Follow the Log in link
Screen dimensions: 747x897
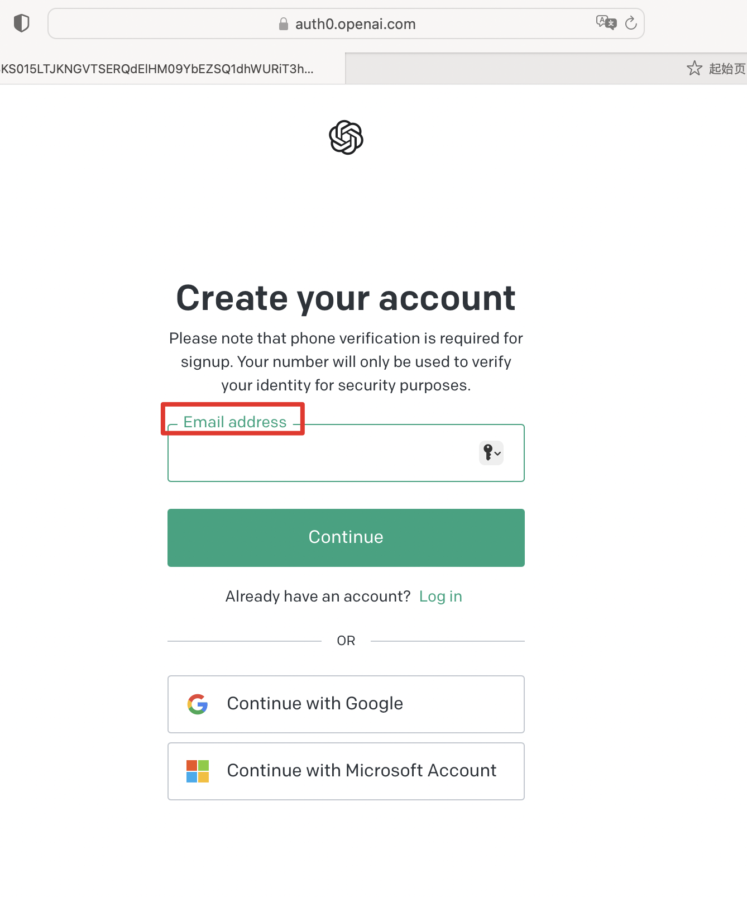click(x=440, y=597)
